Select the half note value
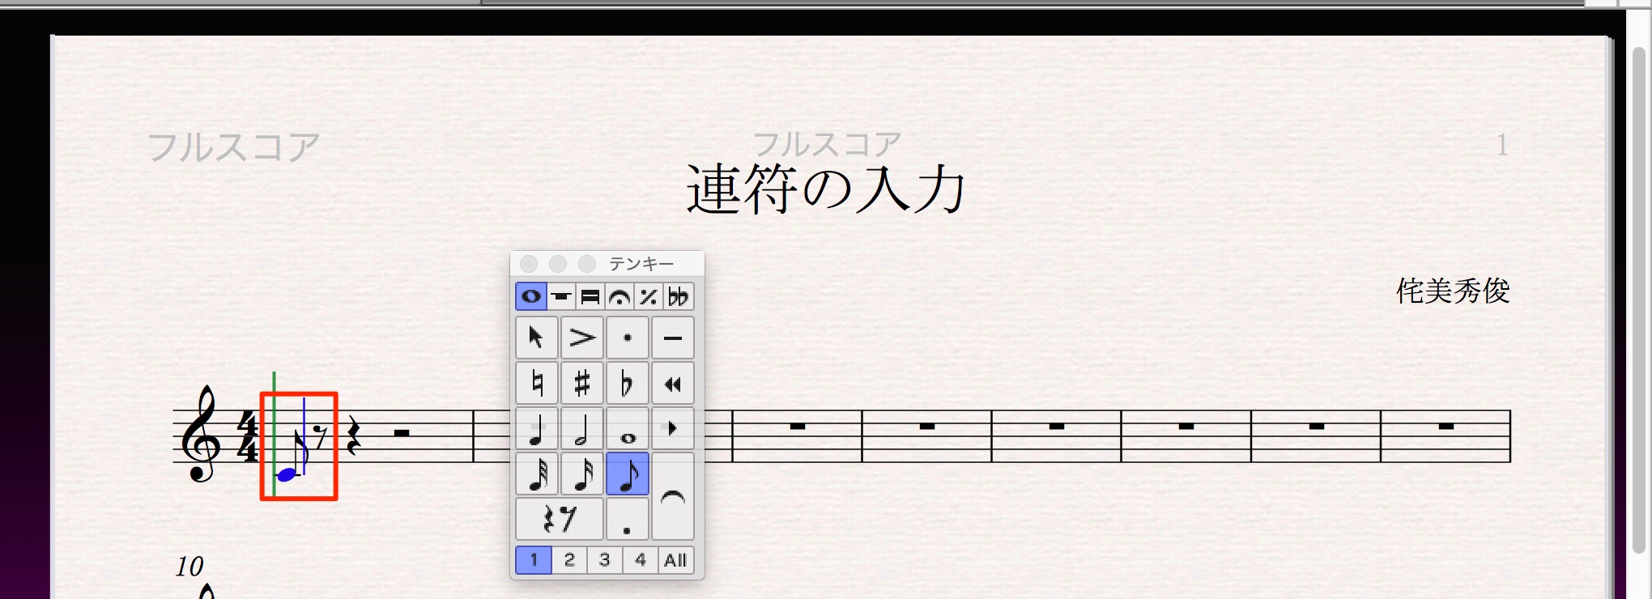 [582, 428]
